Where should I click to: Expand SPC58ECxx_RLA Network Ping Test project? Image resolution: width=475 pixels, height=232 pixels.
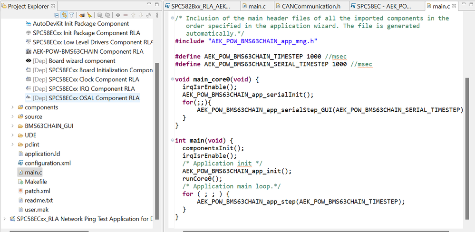pos(5,219)
